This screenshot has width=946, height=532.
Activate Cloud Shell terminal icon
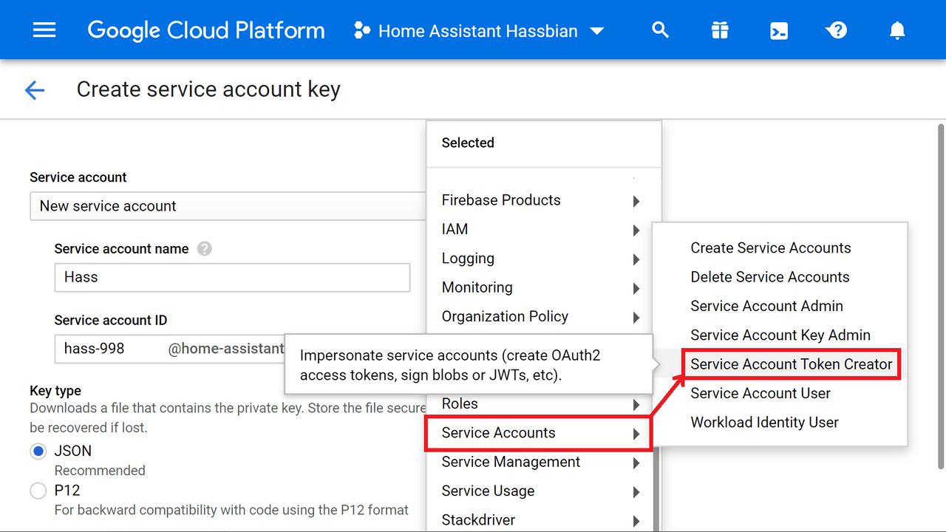(778, 31)
